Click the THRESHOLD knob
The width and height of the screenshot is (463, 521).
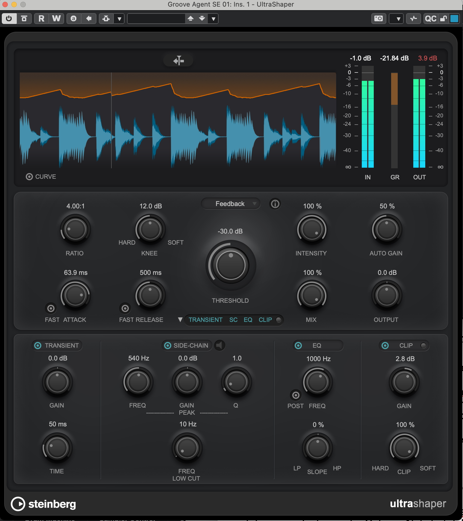point(231,265)
